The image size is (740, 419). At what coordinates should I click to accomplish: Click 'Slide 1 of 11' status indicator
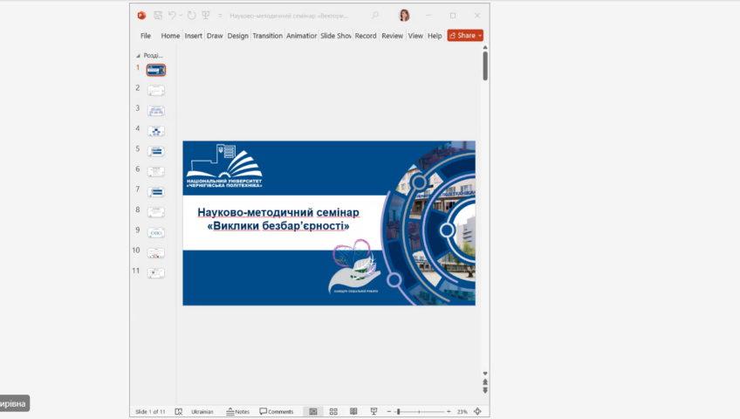[150, 412]
